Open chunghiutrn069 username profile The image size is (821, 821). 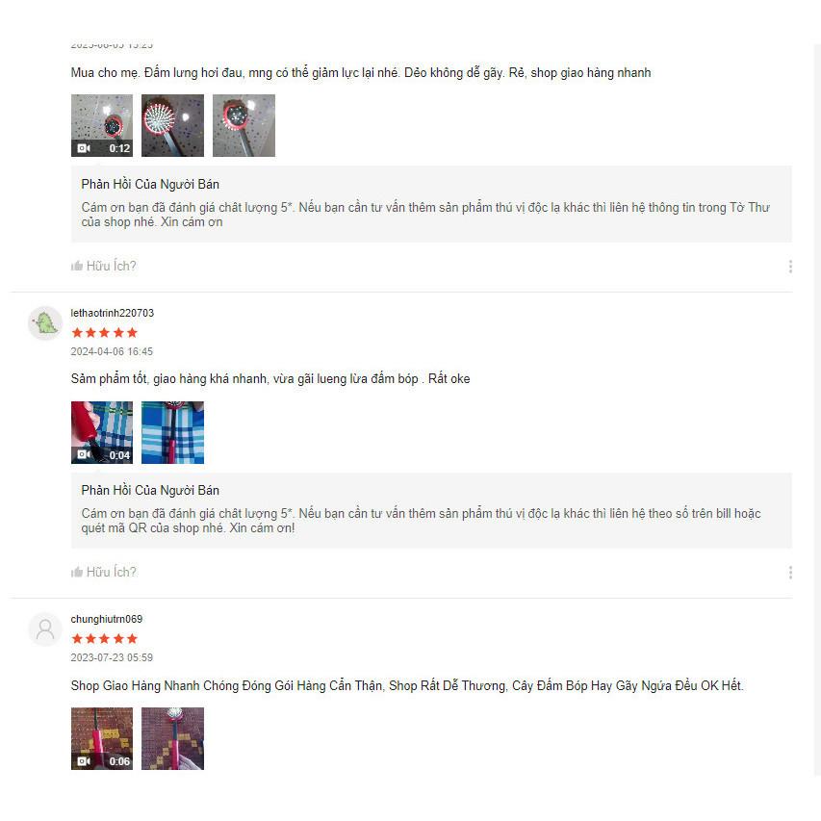[x=106, y=619]
